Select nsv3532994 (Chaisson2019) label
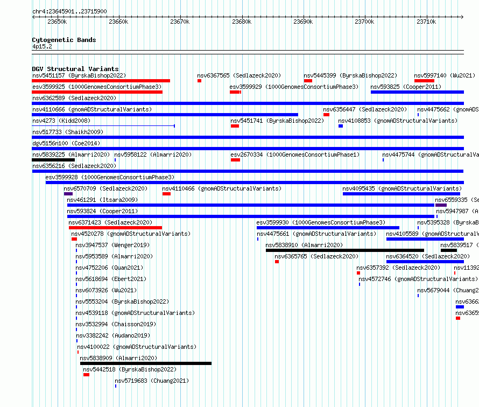Image resolution: width=479 pixels, height=407 pixels. click(x=116, y=324)
